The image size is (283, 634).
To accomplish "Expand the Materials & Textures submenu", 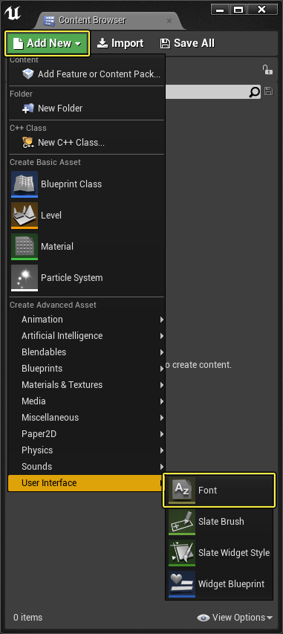I will tap(86, 385).
